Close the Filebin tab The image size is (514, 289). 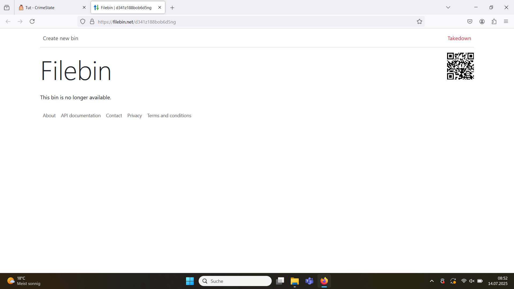click(x=160, y=7)
